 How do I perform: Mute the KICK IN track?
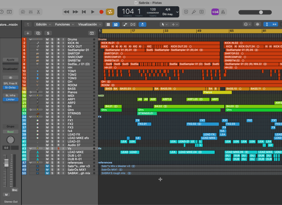47,43
